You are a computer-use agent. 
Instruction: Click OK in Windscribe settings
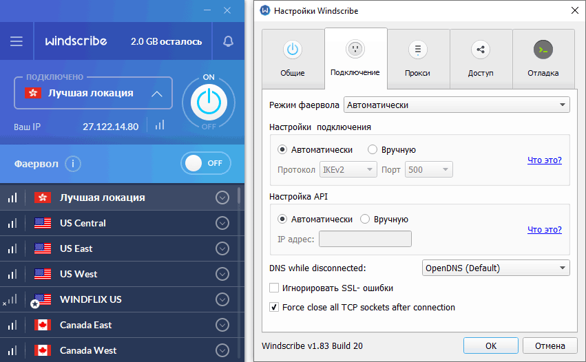(x=491, y=345)
